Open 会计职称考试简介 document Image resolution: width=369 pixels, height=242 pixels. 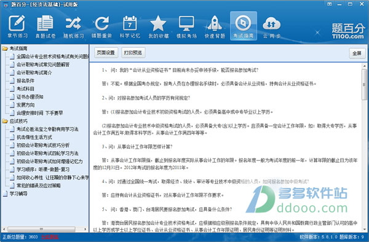point(34,73)
